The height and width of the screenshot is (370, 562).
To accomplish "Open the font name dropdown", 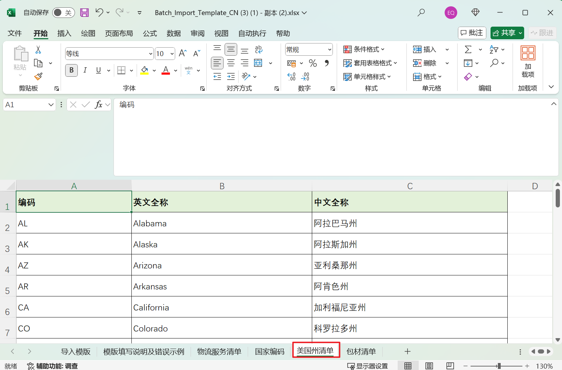I will (x=151, y=54).
